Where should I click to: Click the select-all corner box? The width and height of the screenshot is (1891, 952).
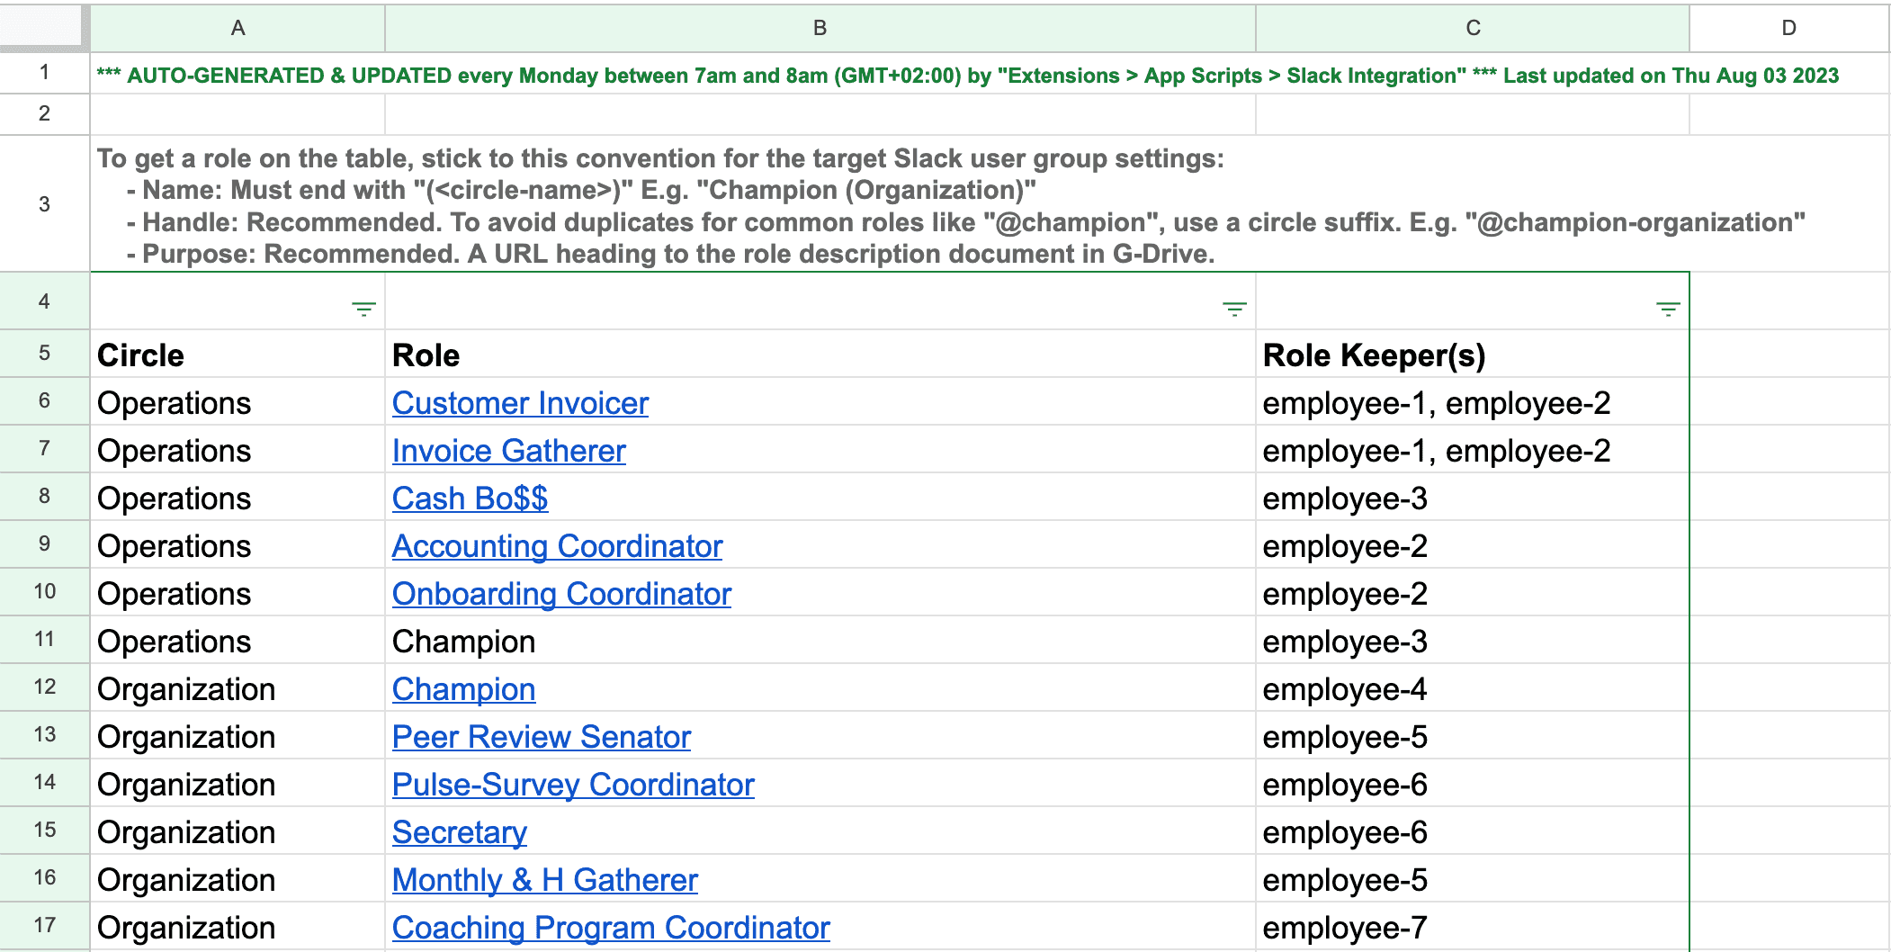click(x=44, y=27)
